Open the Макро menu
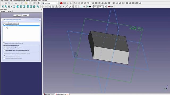Image resolution: width=170 pixels, height=95 pixels. pos(28,1)
